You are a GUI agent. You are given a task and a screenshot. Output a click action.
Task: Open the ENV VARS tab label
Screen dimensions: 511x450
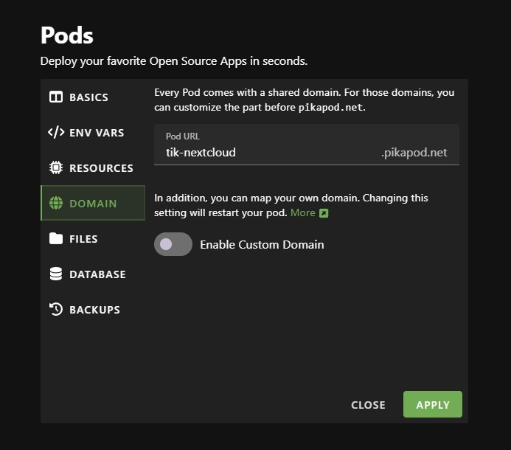[x=97, y=133]
